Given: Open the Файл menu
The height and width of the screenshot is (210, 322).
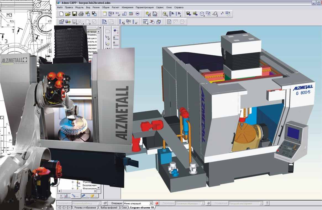Looking at the screenshot, I should pyautogui.click(x=60, y=7).
